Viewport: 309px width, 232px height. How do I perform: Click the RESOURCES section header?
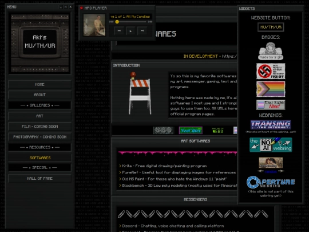click(39, 147)
